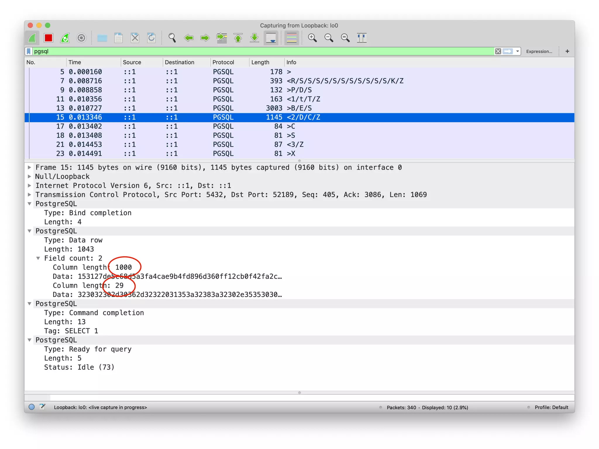Collapse PostgreSQL Data row section
The width and height of the screenshot is (599, 449).
click(x=30, y=231)
